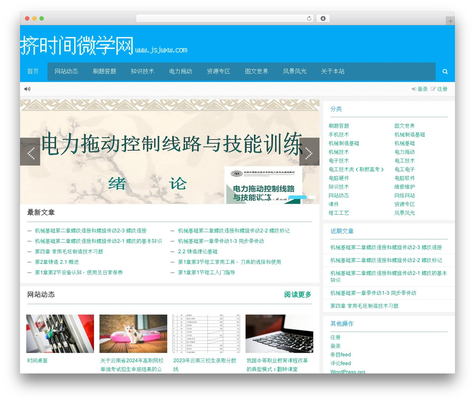Select 电子技术 category in sidebar

click(x=339, y=161)
